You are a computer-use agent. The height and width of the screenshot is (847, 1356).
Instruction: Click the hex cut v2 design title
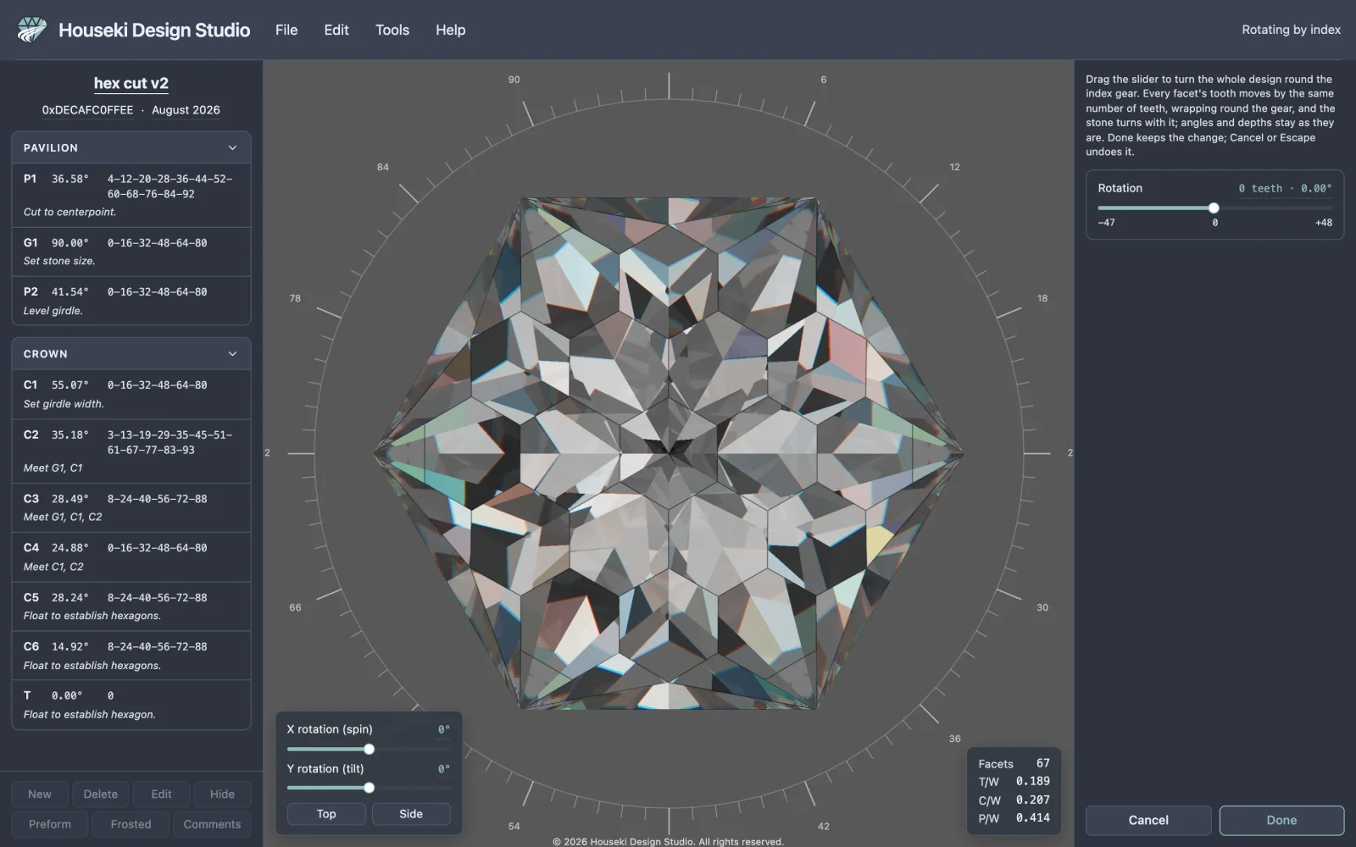(131, 83)
